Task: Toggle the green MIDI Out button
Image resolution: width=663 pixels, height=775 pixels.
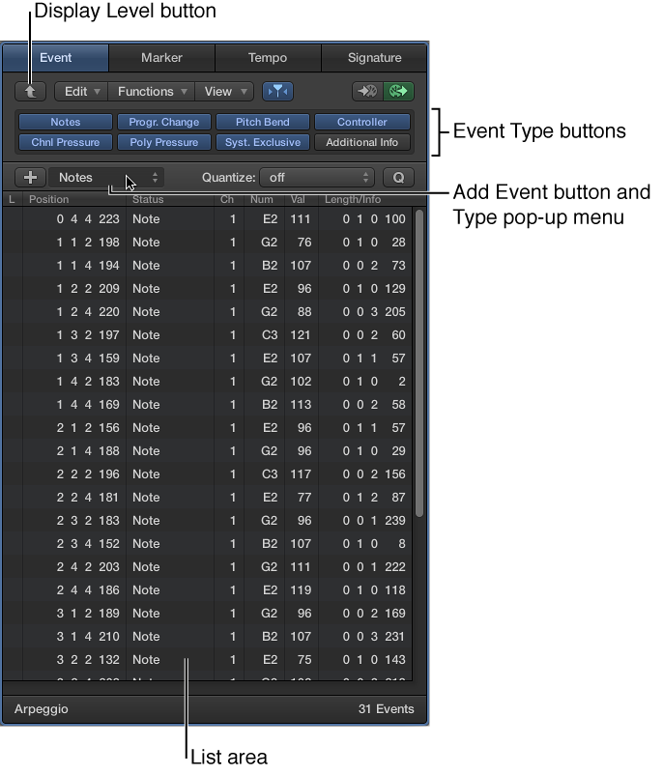Action: [398, 92]
